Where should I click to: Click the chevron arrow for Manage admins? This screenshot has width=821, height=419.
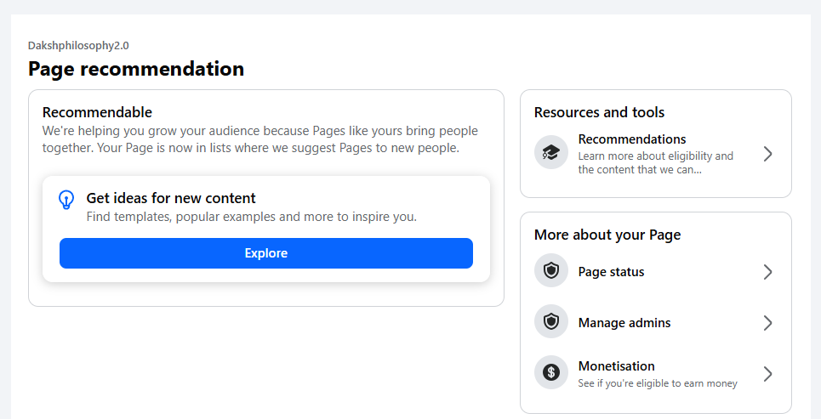[767, 323]
